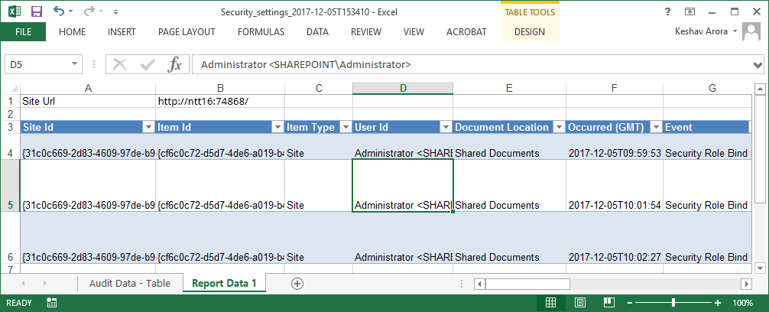Click previous sheet navigation arrow

[23, 284]
